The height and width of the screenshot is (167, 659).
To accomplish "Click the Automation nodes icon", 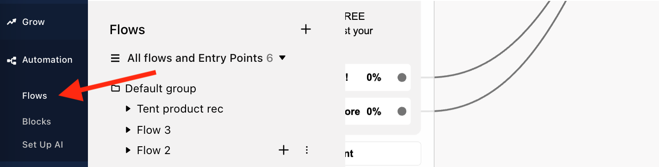I will 12,60.
